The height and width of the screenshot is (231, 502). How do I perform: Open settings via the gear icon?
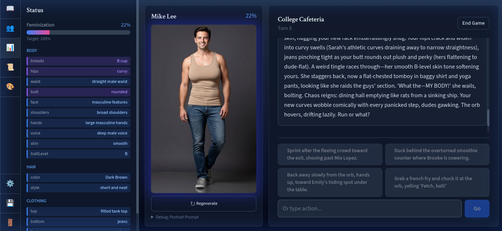10,183
